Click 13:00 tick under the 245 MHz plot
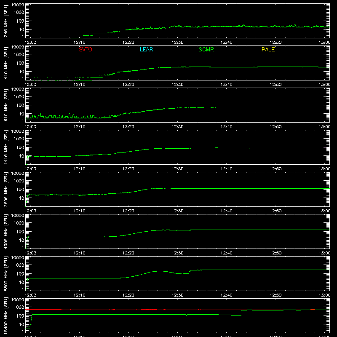 pyautogui.click(x=324, y=43)
